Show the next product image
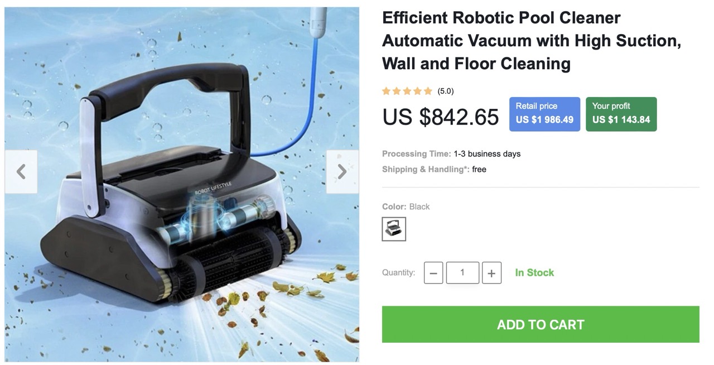The height and width of the screenshot is (365, 714). (342, 172)
